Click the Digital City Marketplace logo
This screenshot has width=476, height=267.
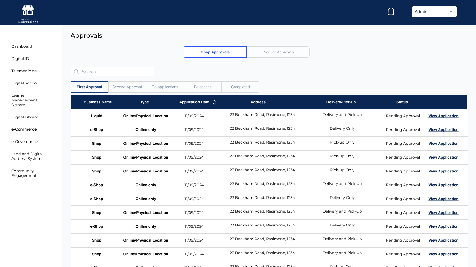tap(28, 14)
